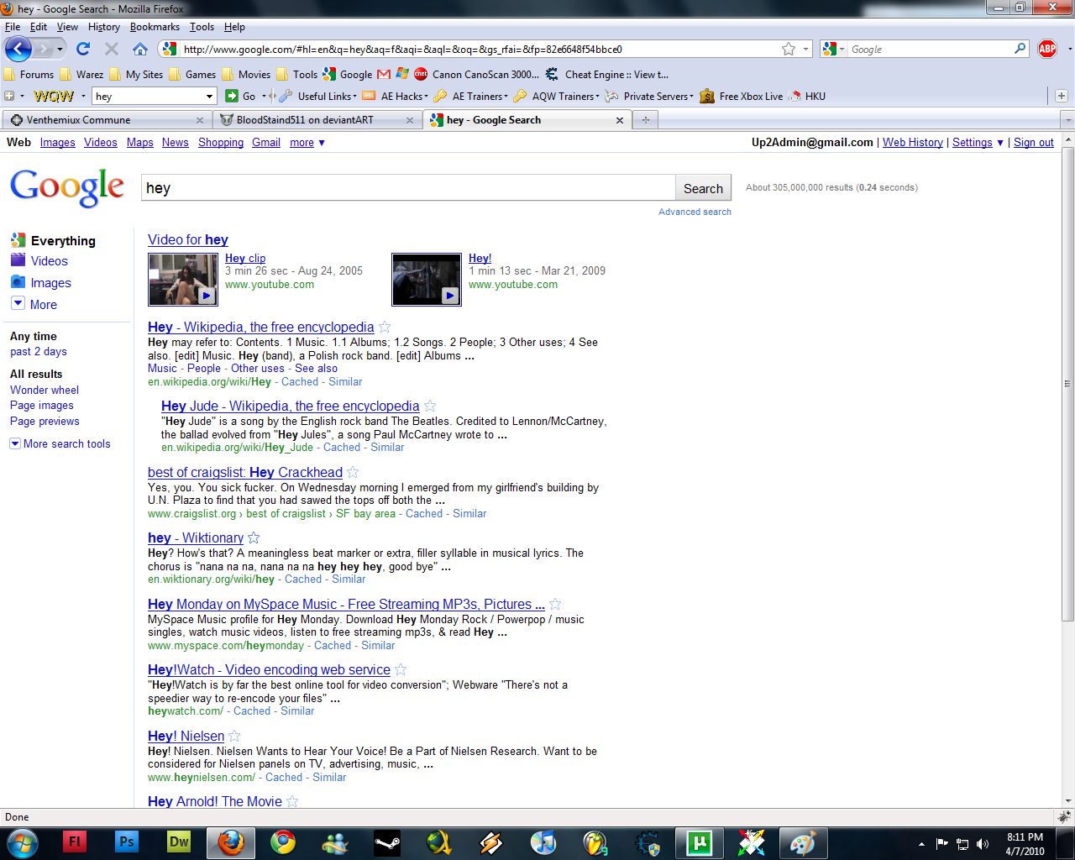Open Photoshop from the taskbar

[127, 842]
